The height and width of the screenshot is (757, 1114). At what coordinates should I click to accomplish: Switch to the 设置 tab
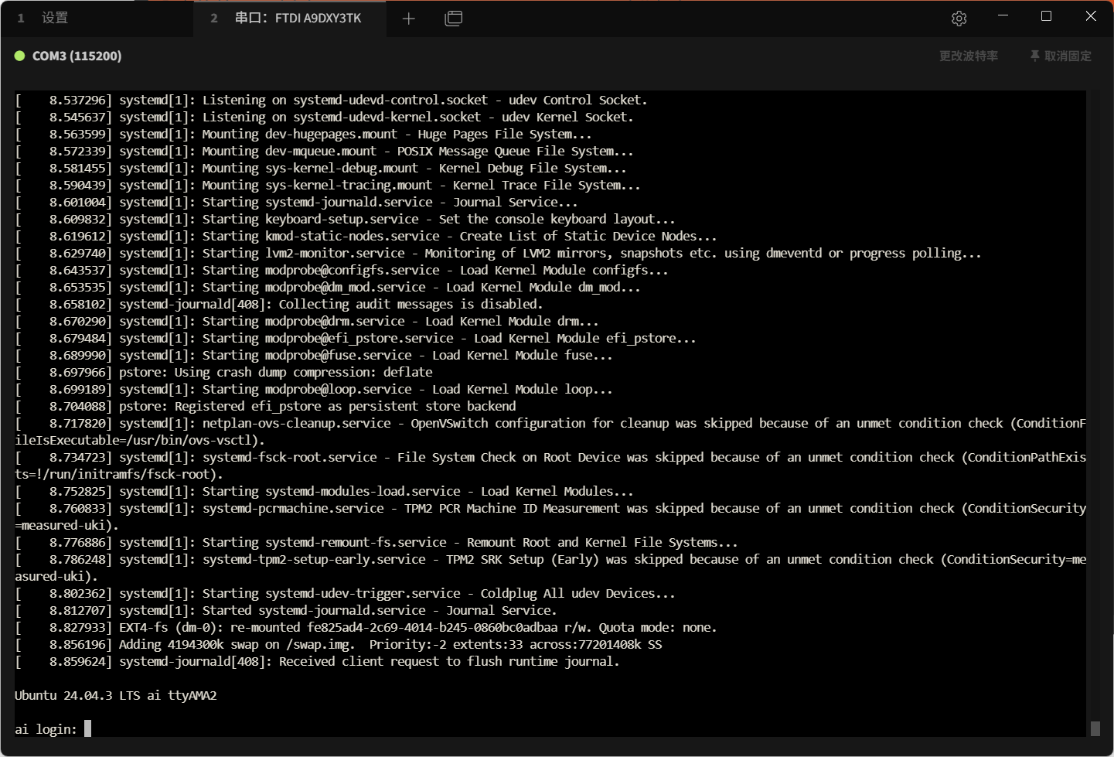54,18
